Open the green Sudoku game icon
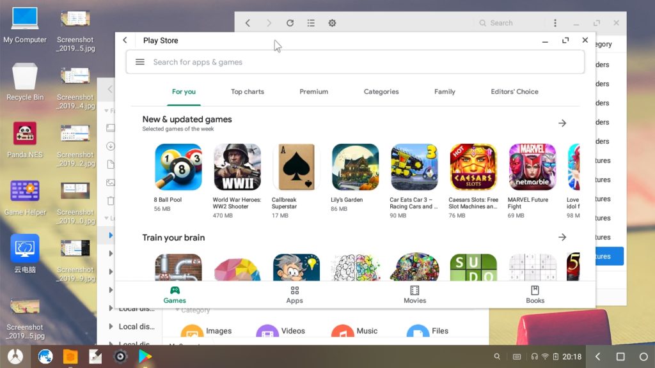This screenshot has height=368, width=655. click(x=473, y=268)
